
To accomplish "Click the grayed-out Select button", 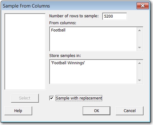I will [25, 98].
